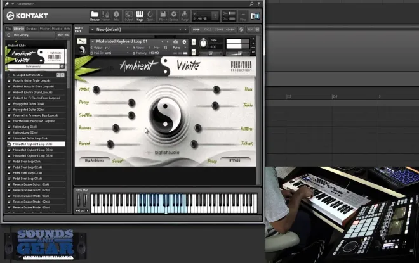The height and width of the screenshot is (263, 419).
Task: Toggle the Delay BYPASS switch
Action: pyautogui.click(x=235, y=160)
